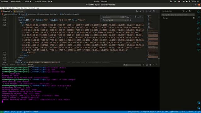Click the Prettier status bar item
201x113 pixels.
190,112
